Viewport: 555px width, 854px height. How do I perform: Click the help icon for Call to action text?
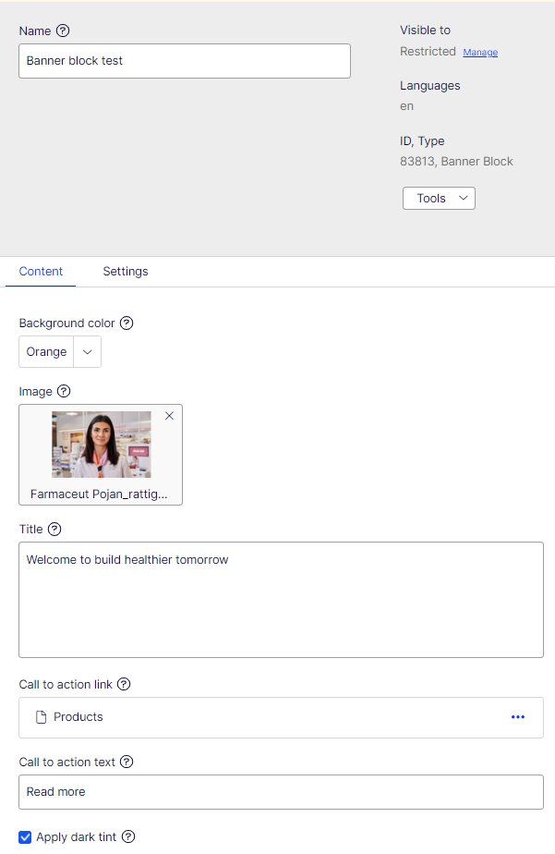(127, 762)
